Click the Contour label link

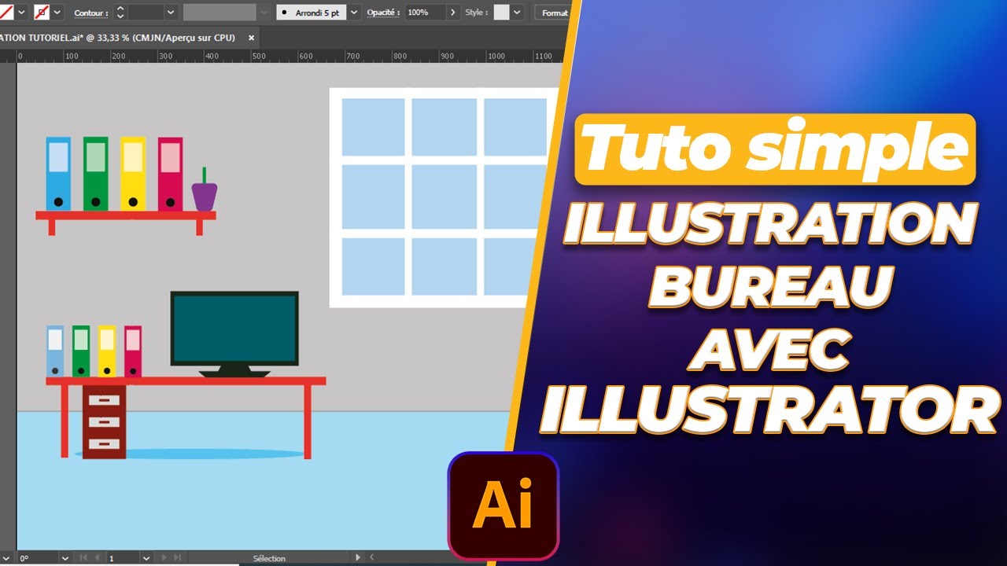(91, 13)
